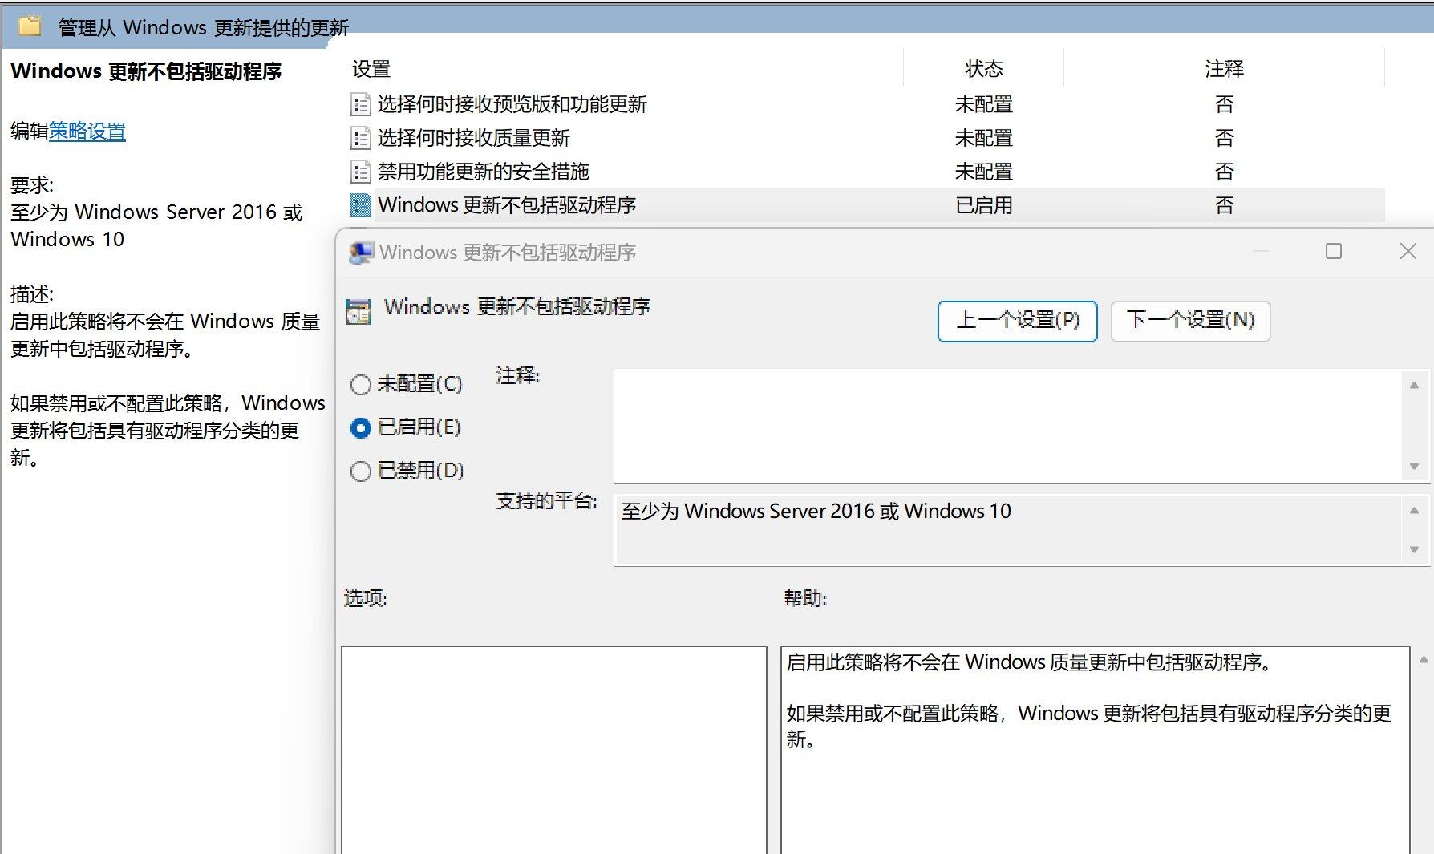The height and width of the screenshot is (854, 1434).
Task: Click 未配置 status of 选择何时接收质量更新
Action: pyautogui.click(x=984, y=138)
